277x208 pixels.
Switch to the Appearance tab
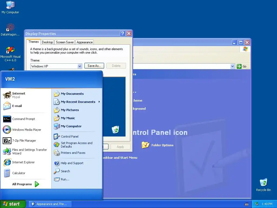point(85,42)
